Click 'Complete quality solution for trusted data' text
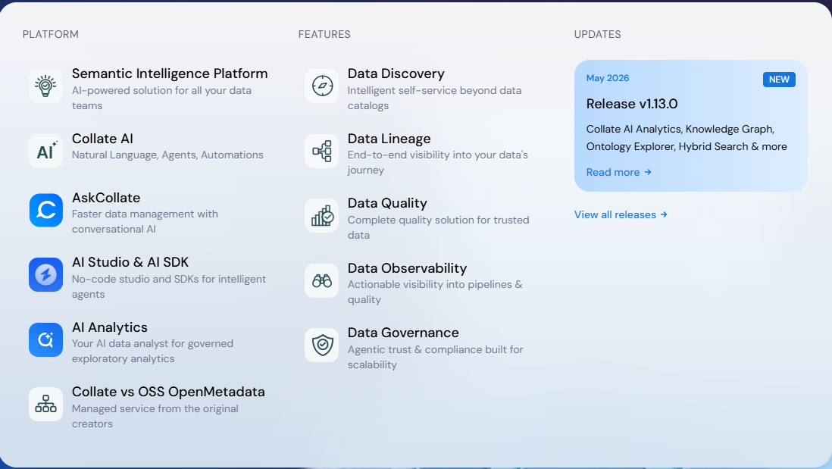832x469 pixels. pyautogui.click(x=438, y=227)
